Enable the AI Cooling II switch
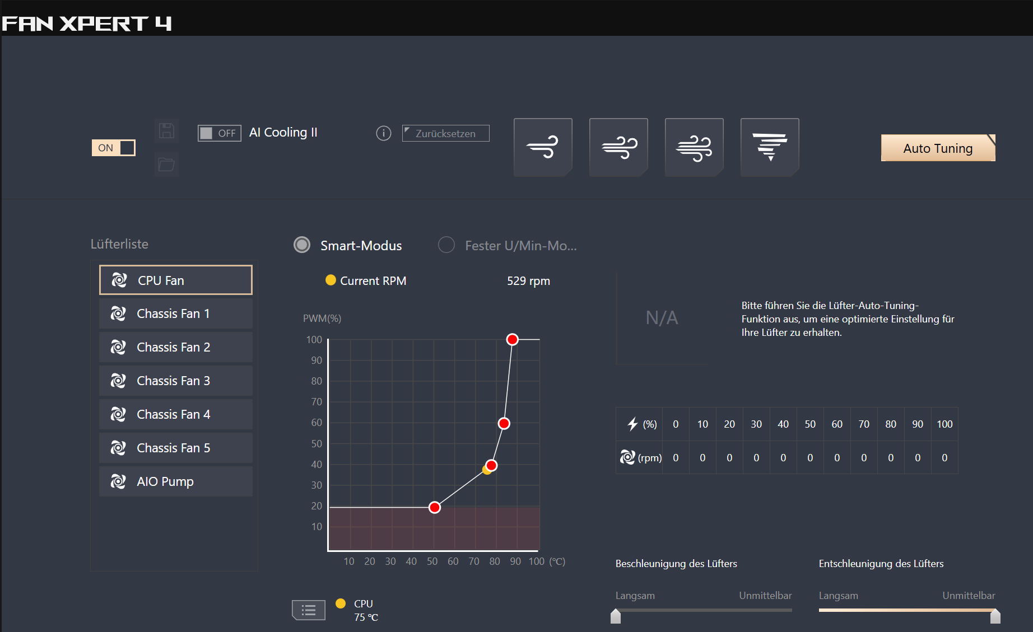 pyautogui.click(x=220, y=133)
